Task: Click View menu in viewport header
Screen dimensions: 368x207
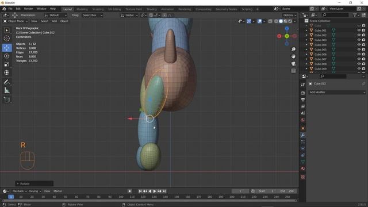Action: 34,21
